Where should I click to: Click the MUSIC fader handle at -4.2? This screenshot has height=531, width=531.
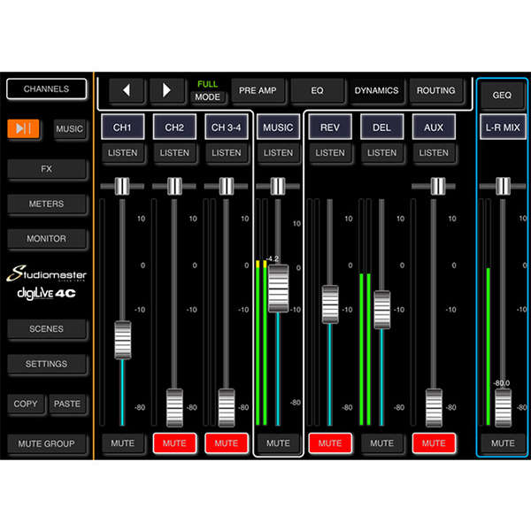coord(279,289)
